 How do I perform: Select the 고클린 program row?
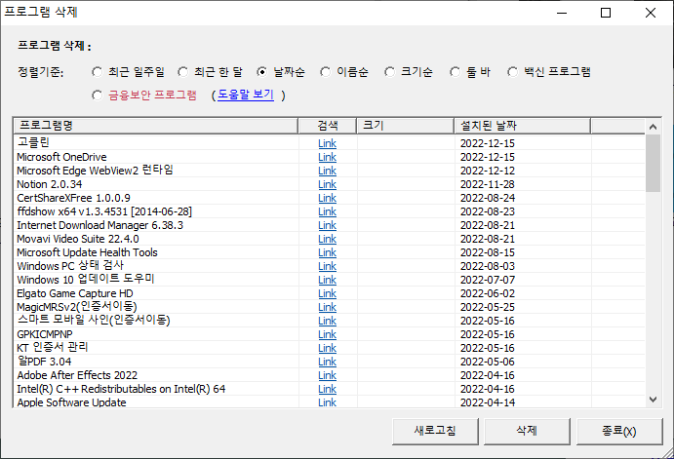pyautogui.click(x=330, y=143)
